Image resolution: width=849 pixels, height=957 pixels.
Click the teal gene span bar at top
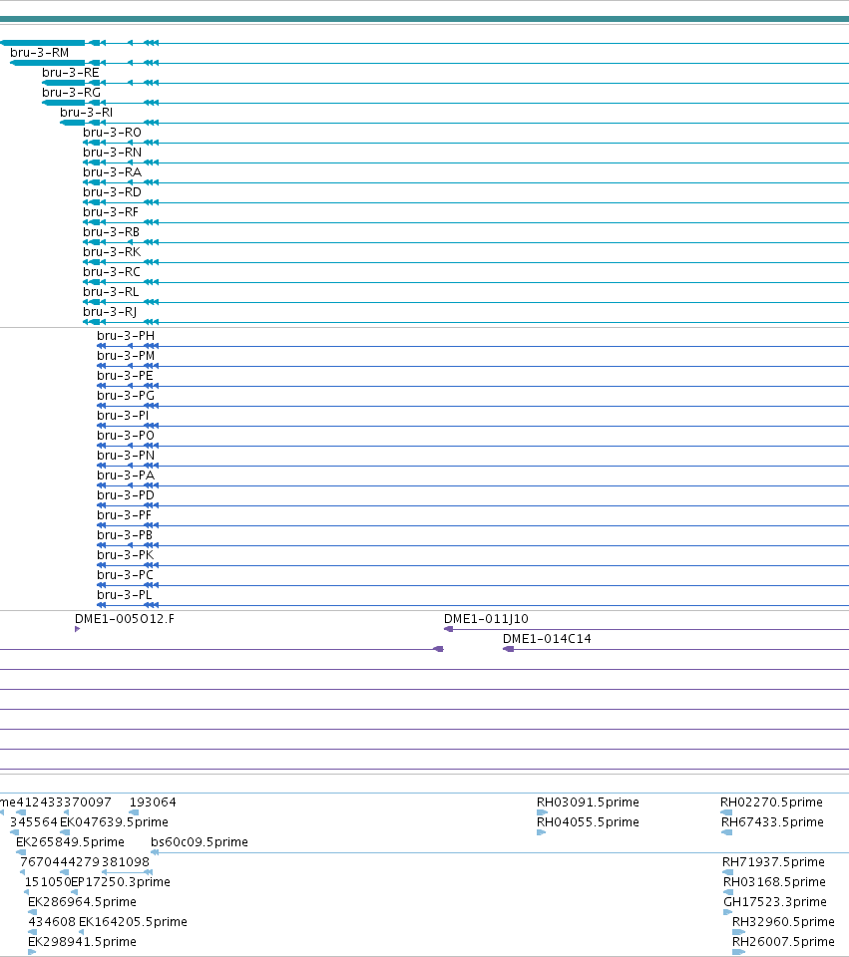point(425,19)
